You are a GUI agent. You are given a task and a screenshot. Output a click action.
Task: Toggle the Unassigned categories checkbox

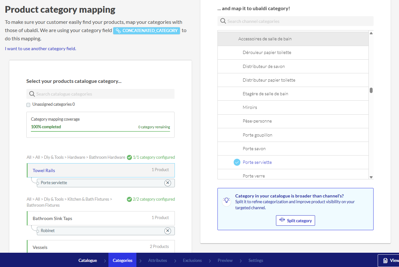[x=28, y=104]
